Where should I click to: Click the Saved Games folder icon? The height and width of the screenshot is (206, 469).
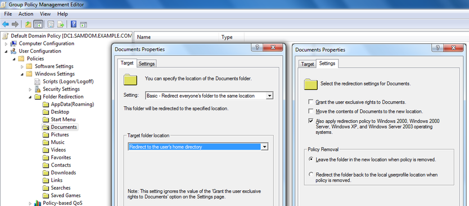coord(46,196)
